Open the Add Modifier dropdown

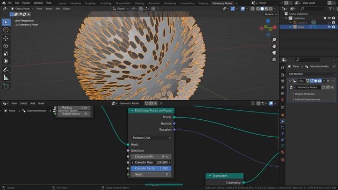[312, 74]
